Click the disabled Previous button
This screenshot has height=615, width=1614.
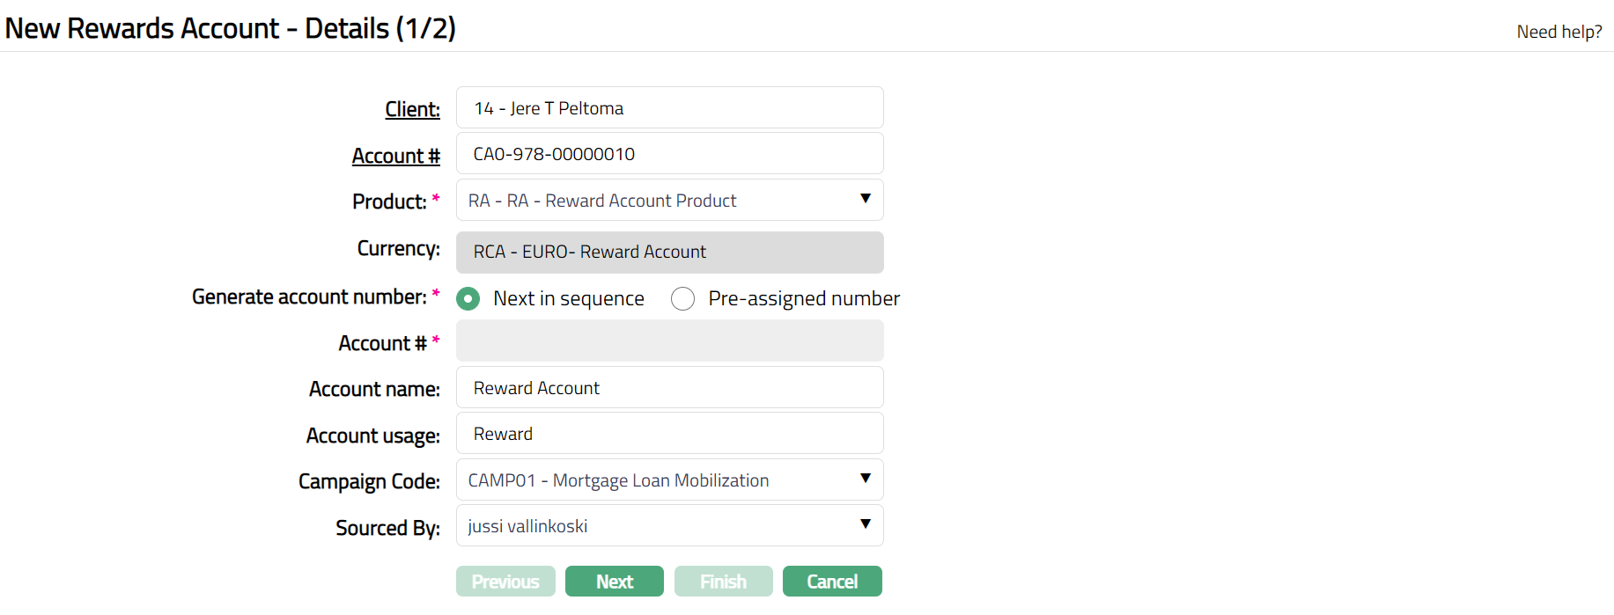click(x=505, y=582)
